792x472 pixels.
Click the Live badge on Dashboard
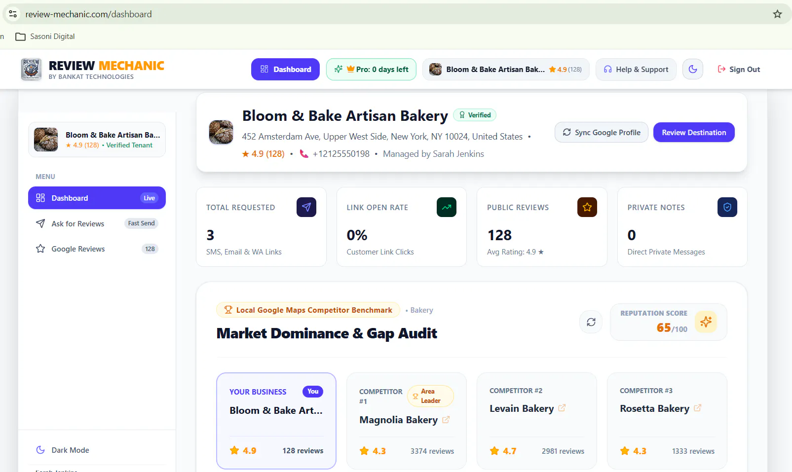149,198
